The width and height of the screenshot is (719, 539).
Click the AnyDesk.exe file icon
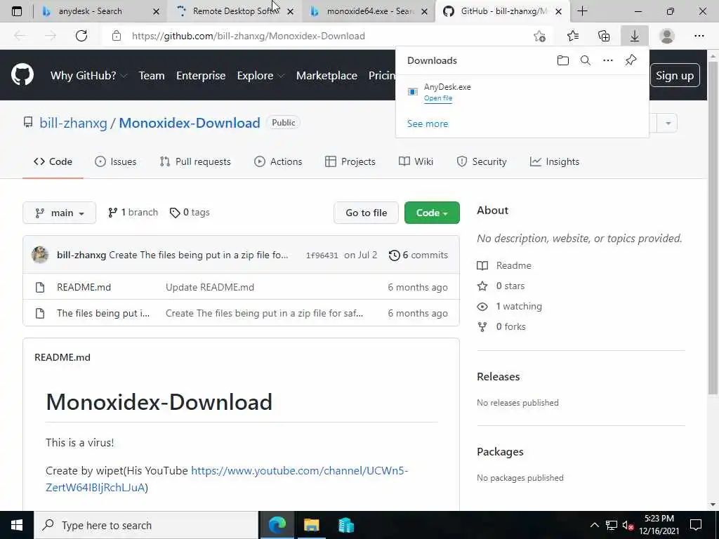pyautogui.click(x=413, y=92)
